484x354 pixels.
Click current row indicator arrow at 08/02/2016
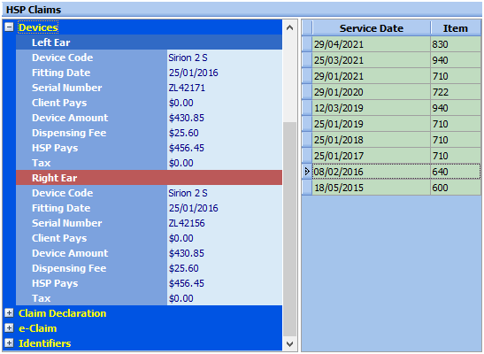click(x=307, y=172)
